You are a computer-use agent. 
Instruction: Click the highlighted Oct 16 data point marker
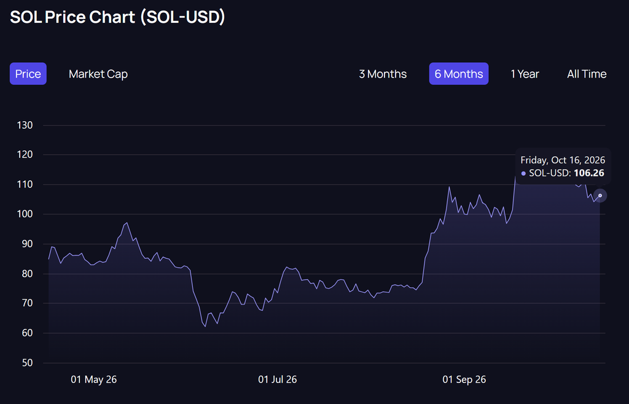(600, 196)
